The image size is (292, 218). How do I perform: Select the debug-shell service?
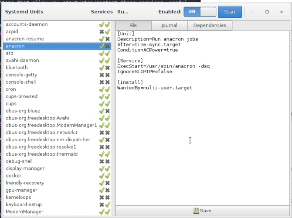pos(57,161)
